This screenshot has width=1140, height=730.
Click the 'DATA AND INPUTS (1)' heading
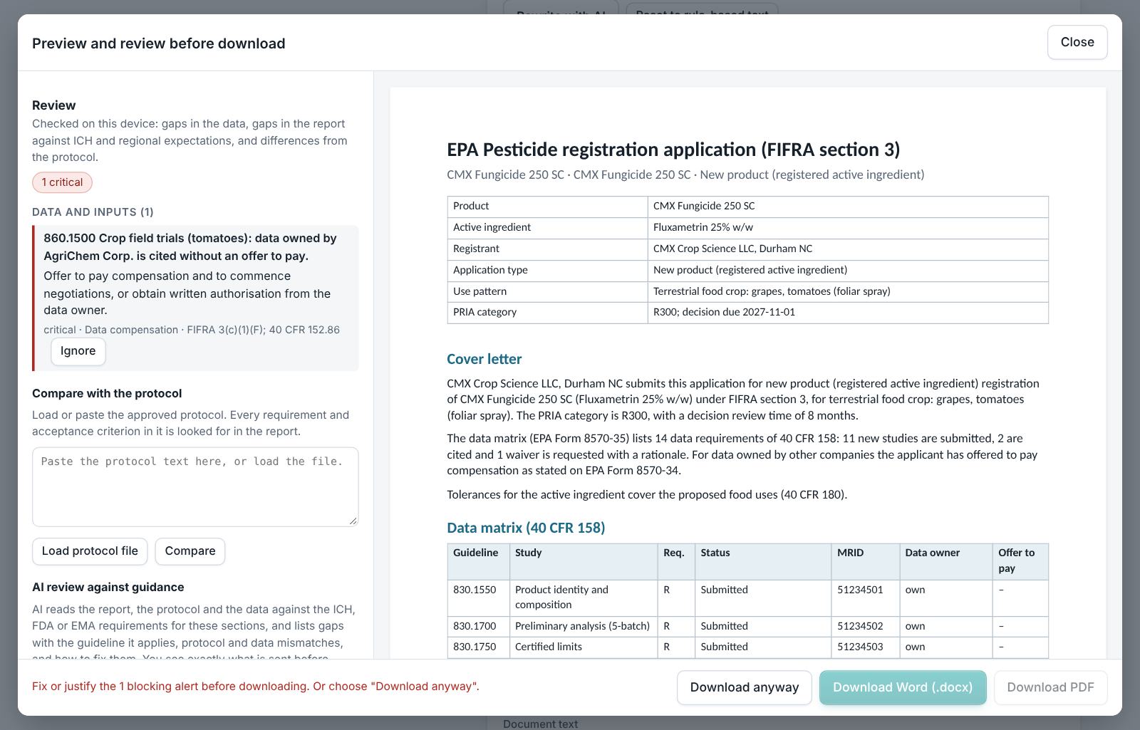[x=93, y=212]
